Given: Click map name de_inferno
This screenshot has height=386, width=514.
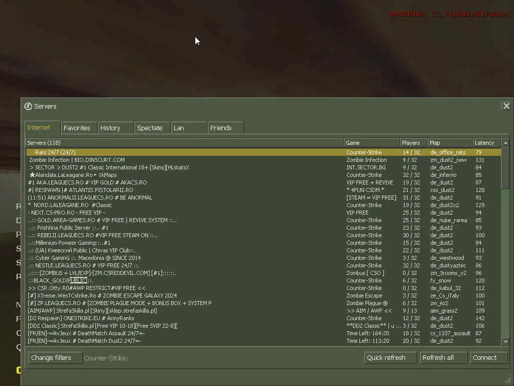Looking at the screenshot, I should tap(443, 175).
